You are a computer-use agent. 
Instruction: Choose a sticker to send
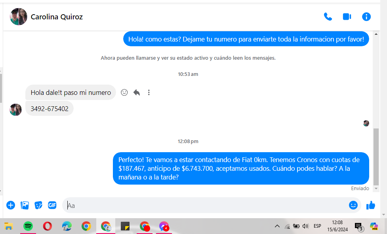pos(38,205)
